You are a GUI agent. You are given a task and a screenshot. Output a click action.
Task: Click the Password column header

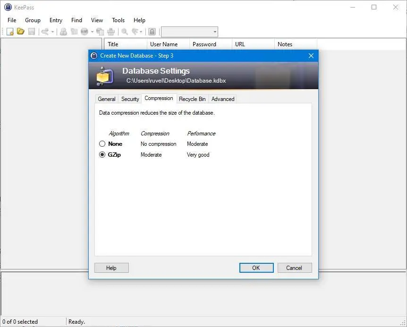pos(211,44)
